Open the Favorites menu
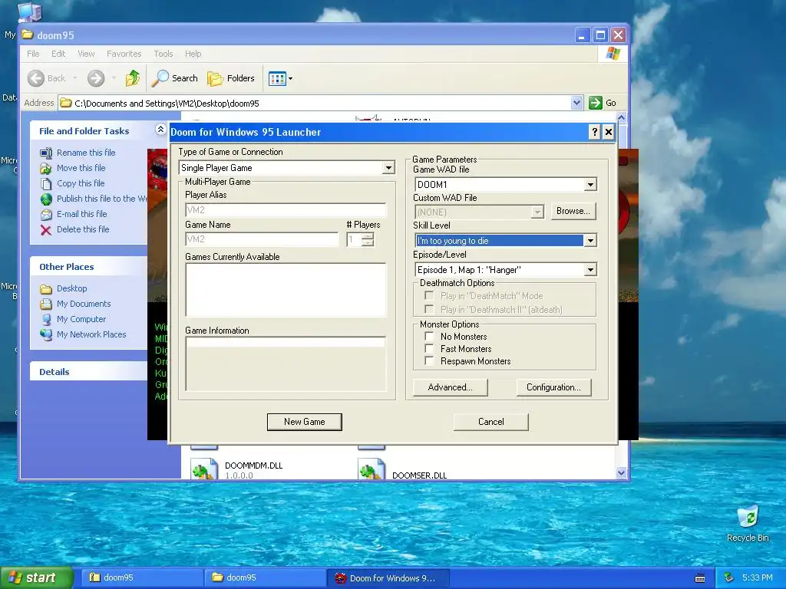Viewport: 786px width, 589px height. click(x=124, y=54)
